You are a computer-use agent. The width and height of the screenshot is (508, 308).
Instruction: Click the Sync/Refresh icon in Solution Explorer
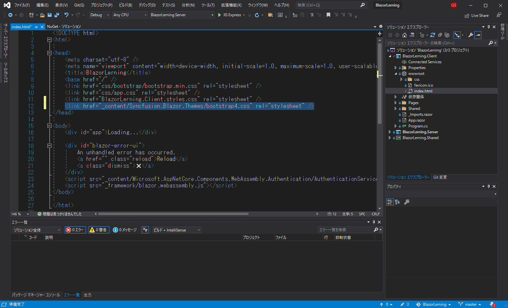[433, 35]
